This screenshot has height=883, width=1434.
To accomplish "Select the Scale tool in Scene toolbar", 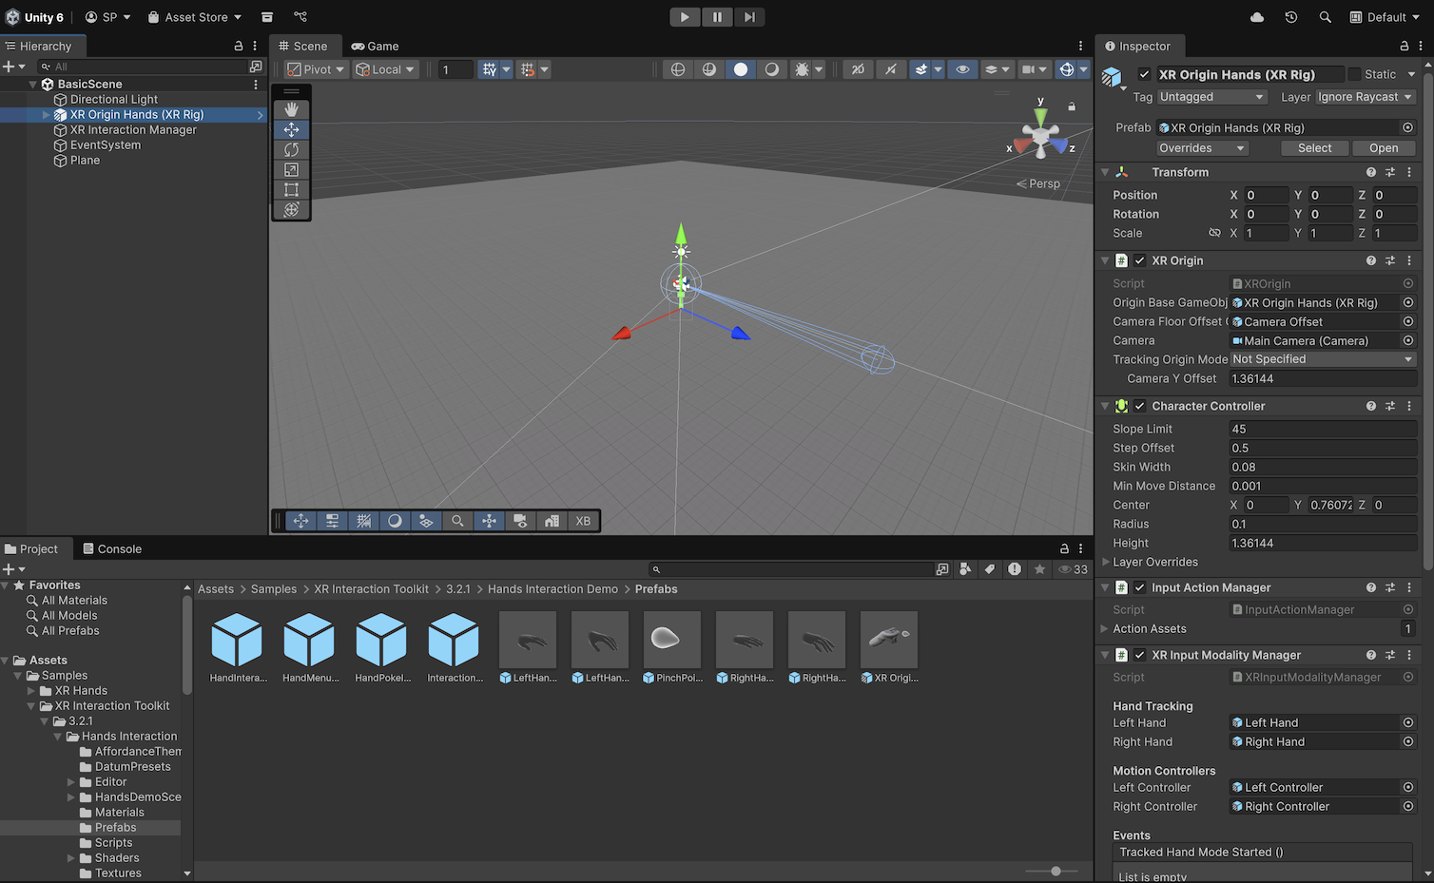I will [x=291, y=170].
